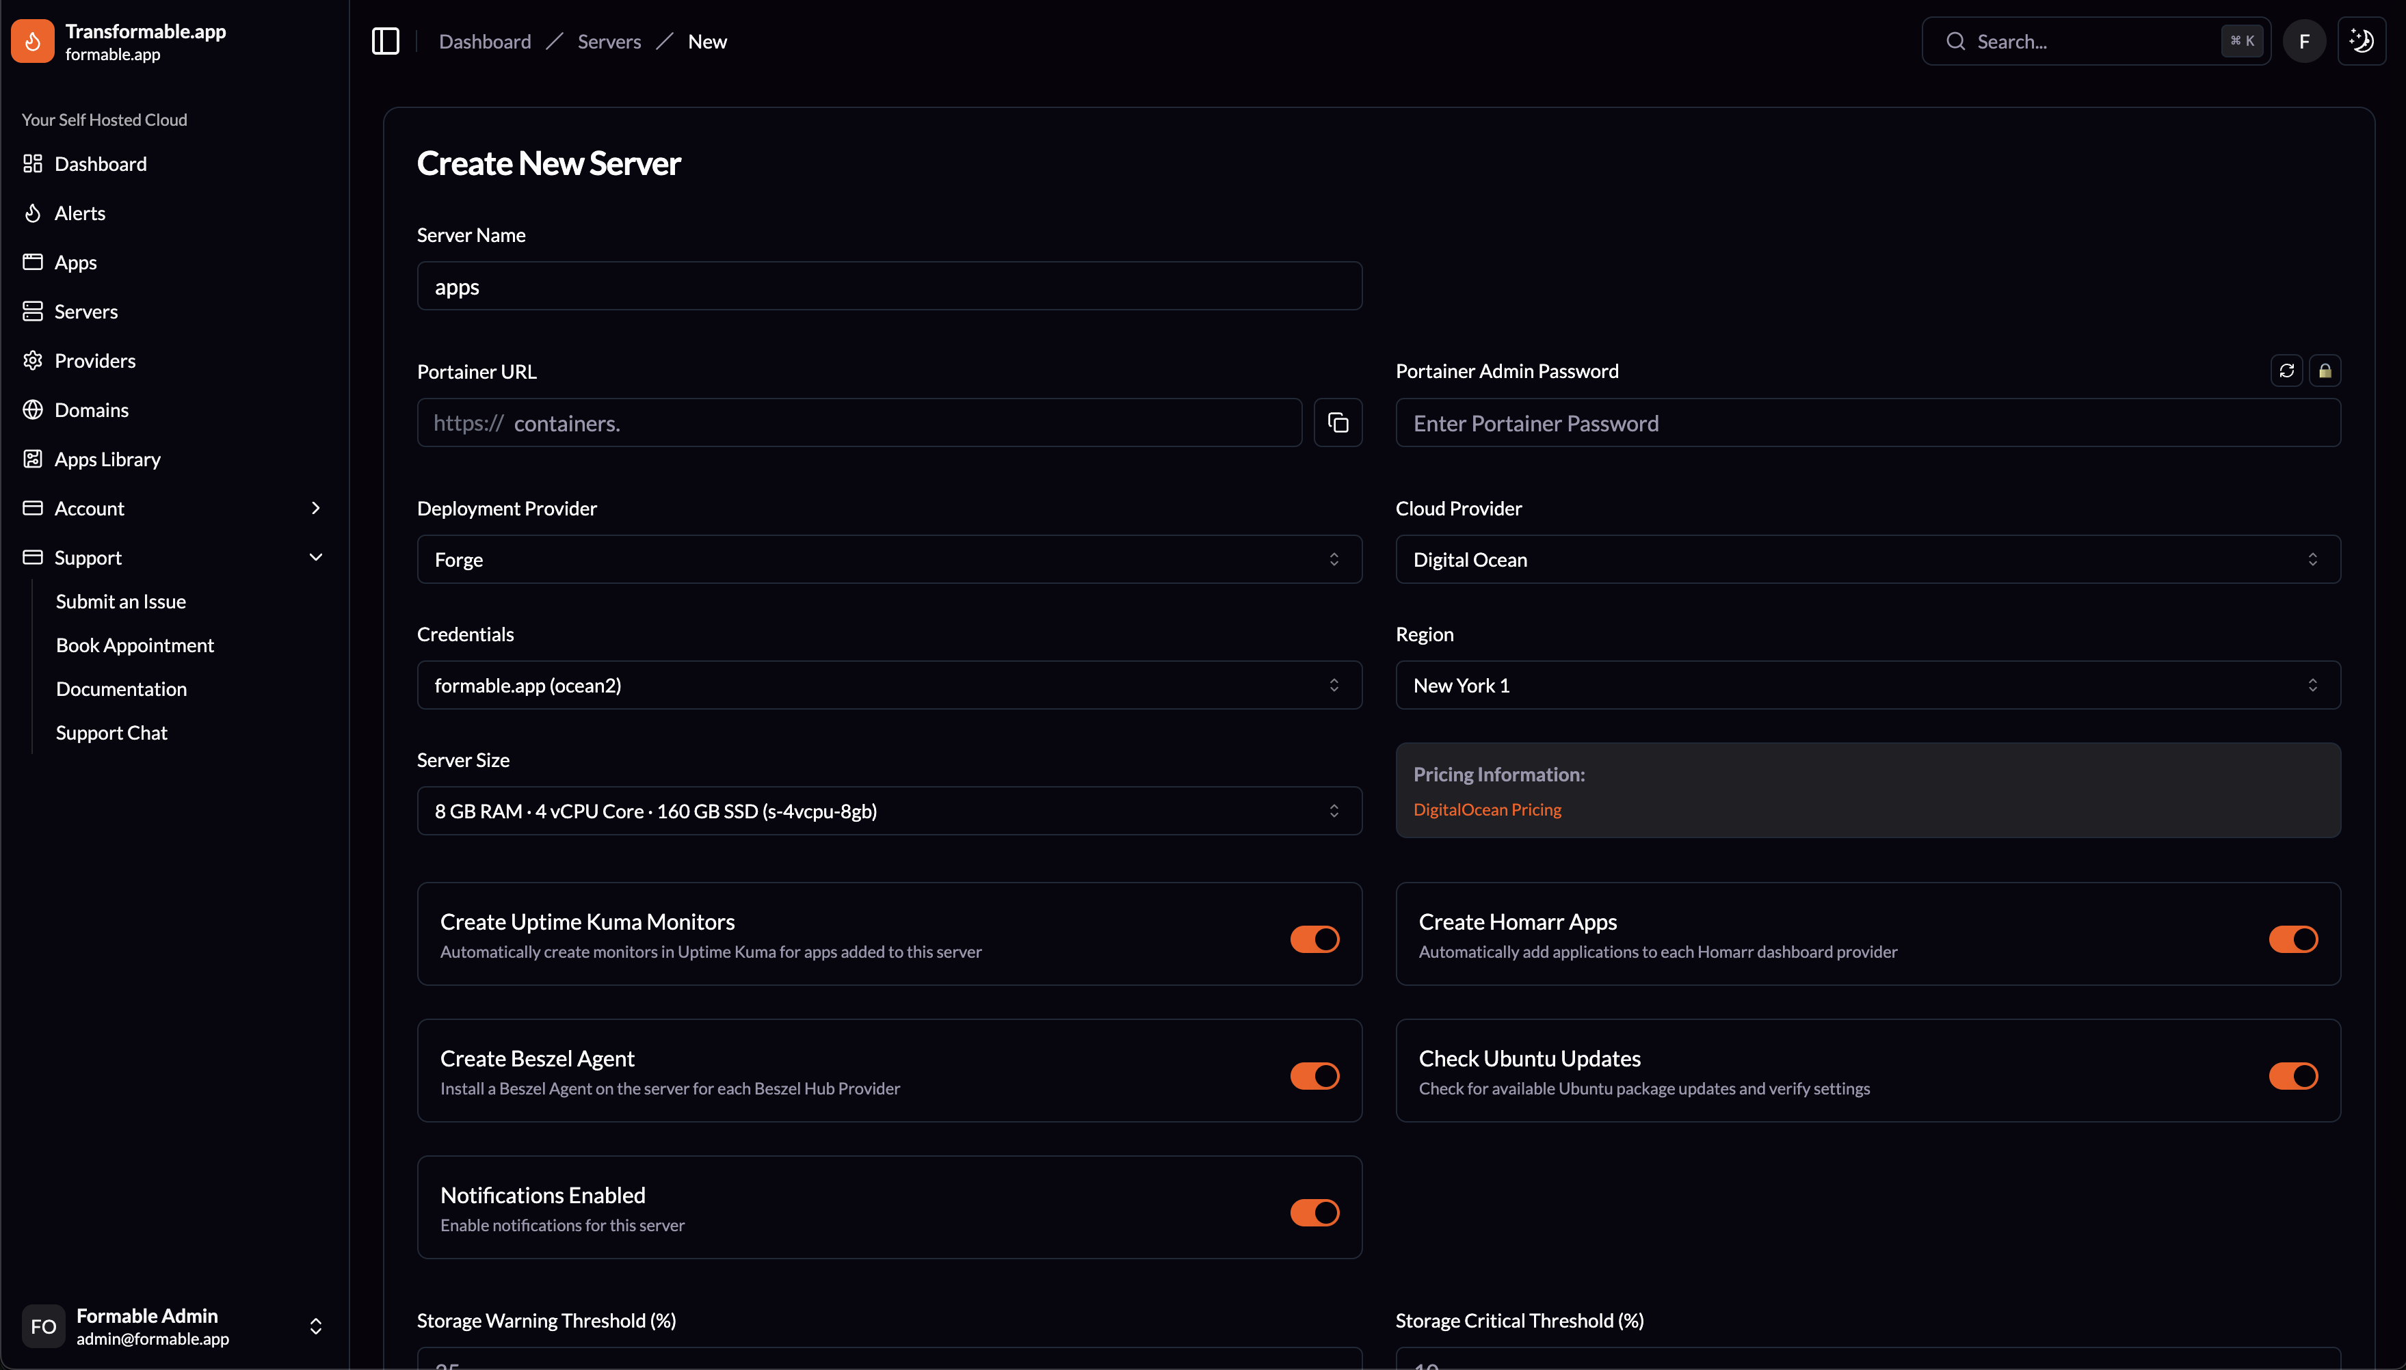
Task: Open Providers from the left navigation
Action: (x=94, y=360)
